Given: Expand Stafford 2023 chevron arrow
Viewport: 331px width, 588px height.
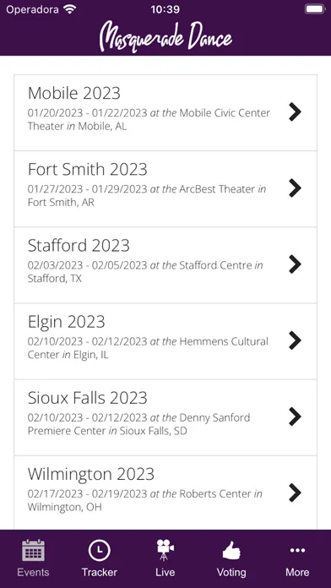Looking at the screenshot, I should (x=295, y=264).
